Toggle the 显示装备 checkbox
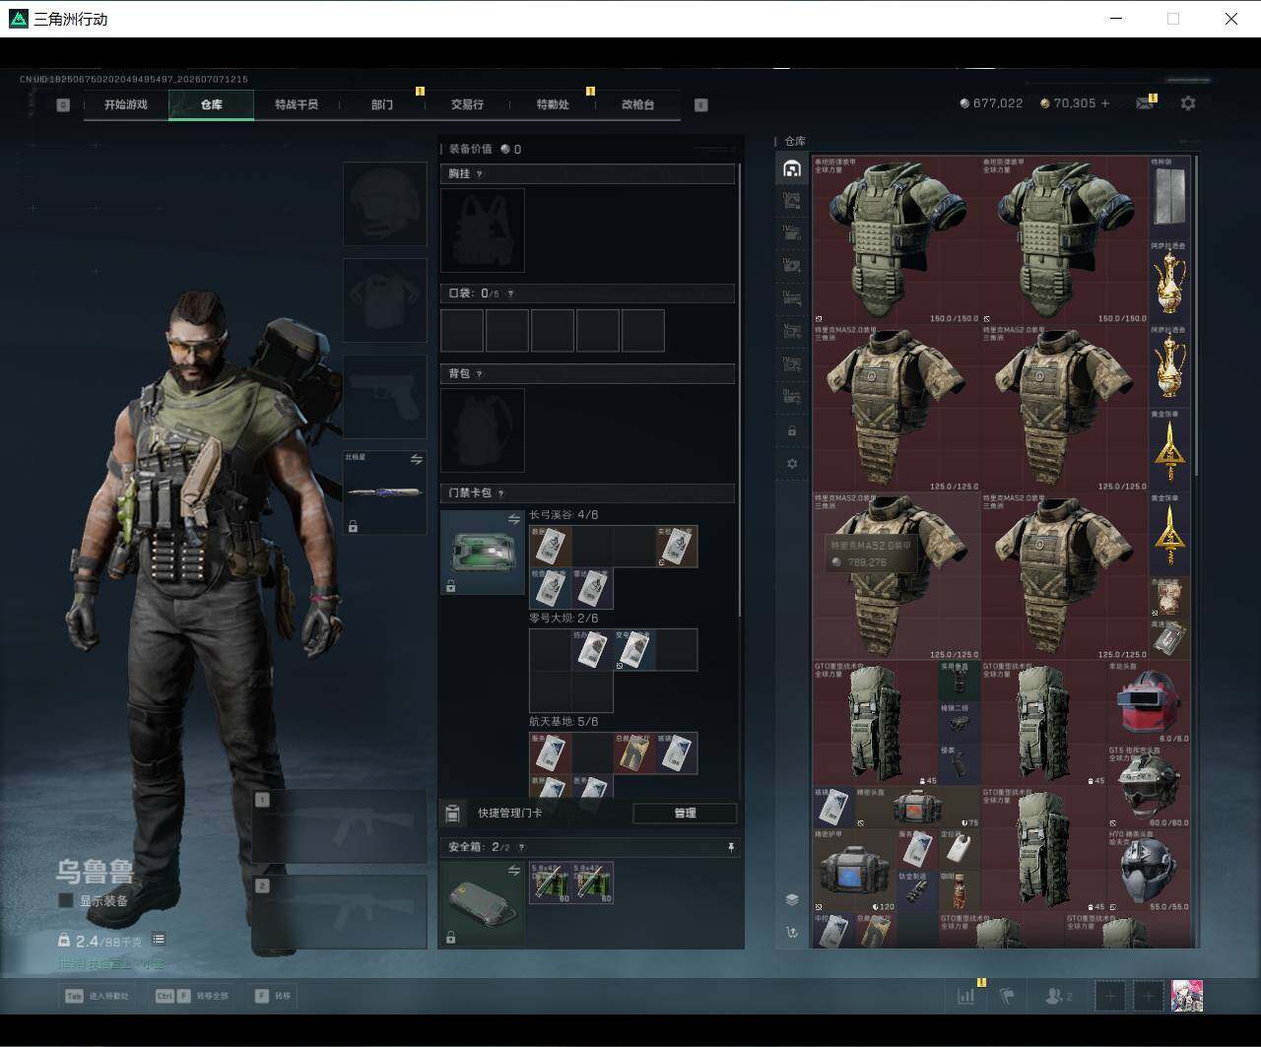Viewport: 1261px width, 1047px height. pyautogui.click(x=66, y=900)
